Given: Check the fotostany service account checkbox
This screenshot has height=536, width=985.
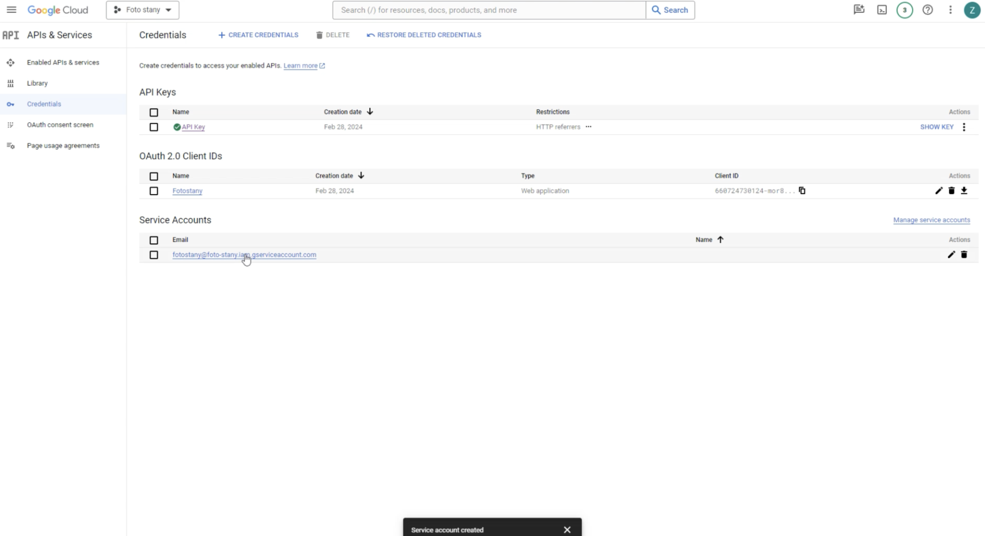Looking at the screenshot, I should coord(154,255).
